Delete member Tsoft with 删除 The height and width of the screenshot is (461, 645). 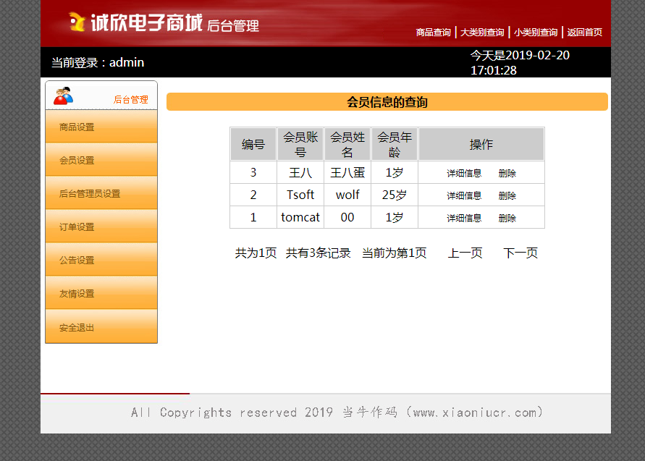pyautogui.click(x=507, y=195)
